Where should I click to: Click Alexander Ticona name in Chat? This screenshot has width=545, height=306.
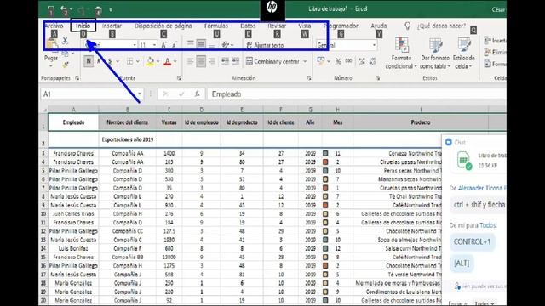[x=482, y=188]
